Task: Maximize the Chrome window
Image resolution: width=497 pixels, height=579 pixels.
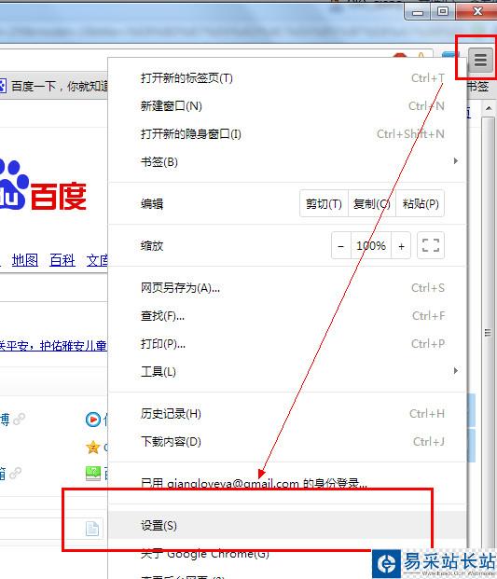Action: 443,11
